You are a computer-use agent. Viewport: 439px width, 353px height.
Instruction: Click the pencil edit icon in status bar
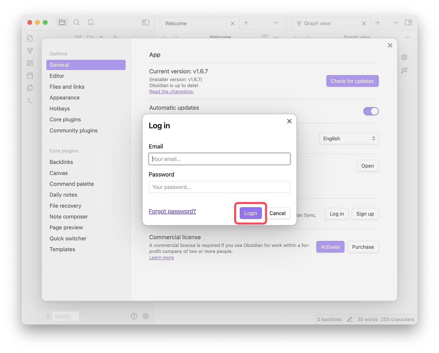pos(350,319)
